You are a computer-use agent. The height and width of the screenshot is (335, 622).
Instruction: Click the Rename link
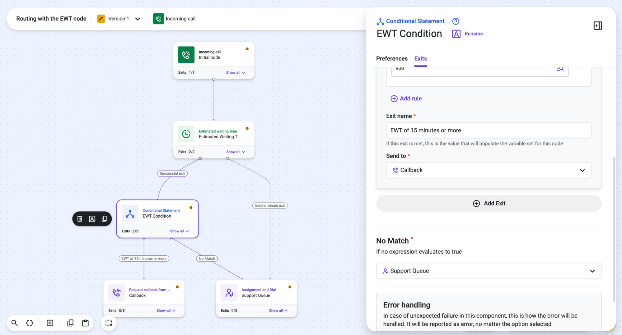[x=467, y=34]
